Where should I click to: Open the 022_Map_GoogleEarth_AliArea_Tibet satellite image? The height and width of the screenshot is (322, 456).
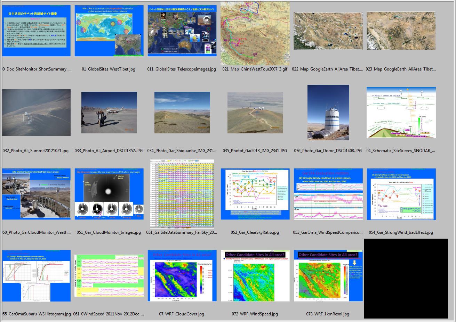328,31
